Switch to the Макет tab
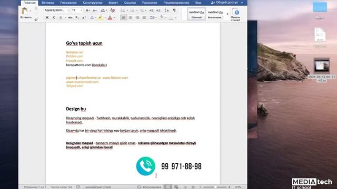Screen dimensions: 337x189 point(113,3)
